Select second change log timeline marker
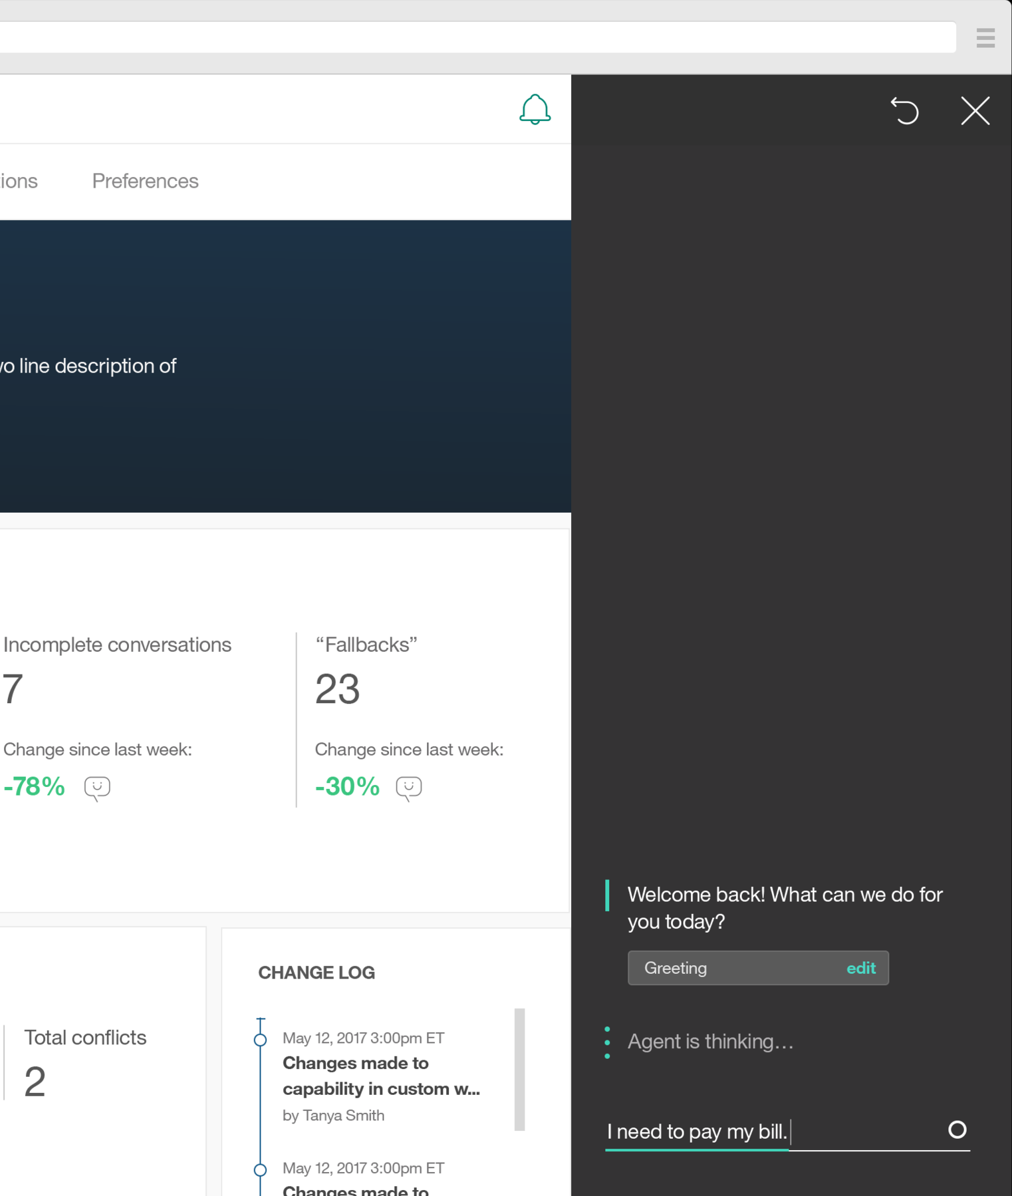 [x=261, y=1169]
